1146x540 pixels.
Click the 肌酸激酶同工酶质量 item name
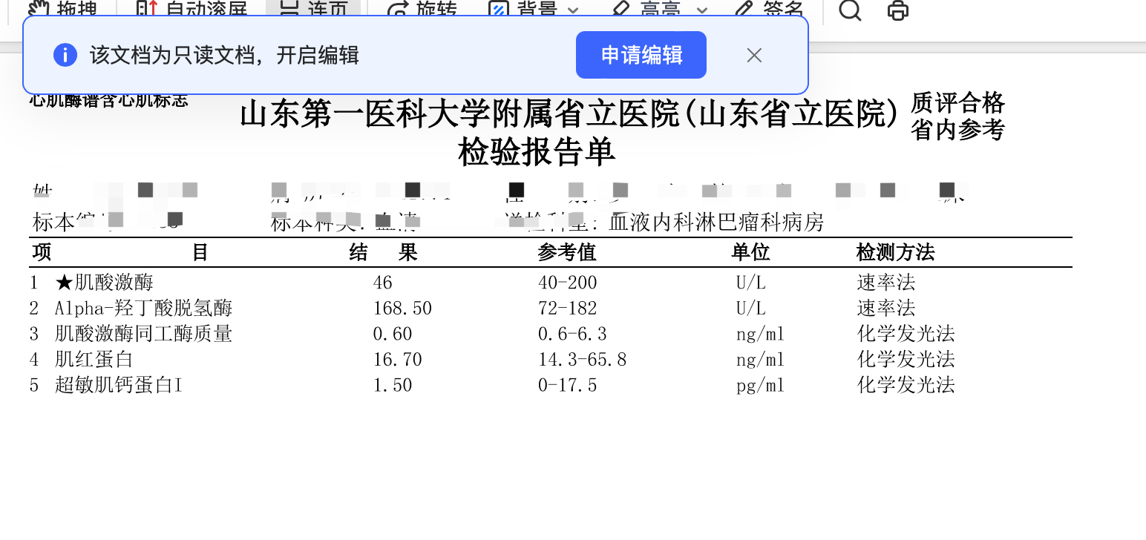[144, 334]
